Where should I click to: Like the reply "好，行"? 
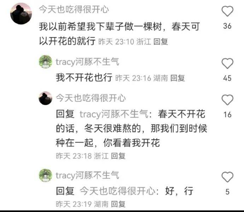[227, 177]
